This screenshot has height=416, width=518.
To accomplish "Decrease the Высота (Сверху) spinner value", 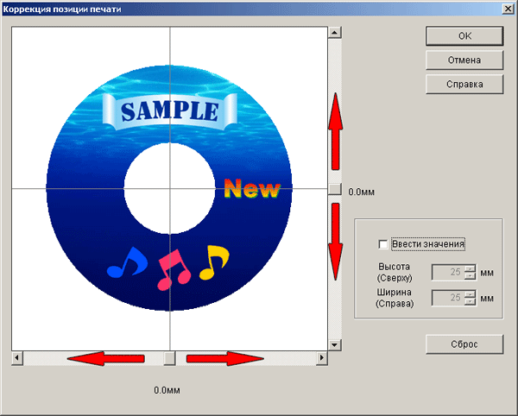I will pos(470,276).
